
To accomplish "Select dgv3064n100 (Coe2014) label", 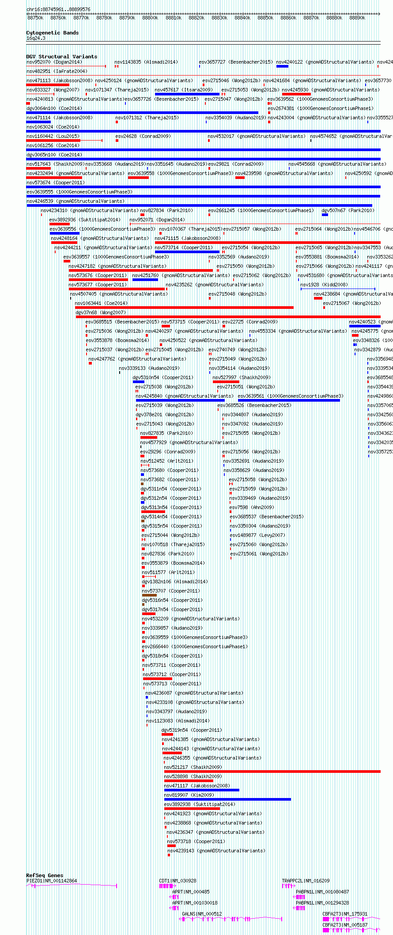I will point(54,108).
